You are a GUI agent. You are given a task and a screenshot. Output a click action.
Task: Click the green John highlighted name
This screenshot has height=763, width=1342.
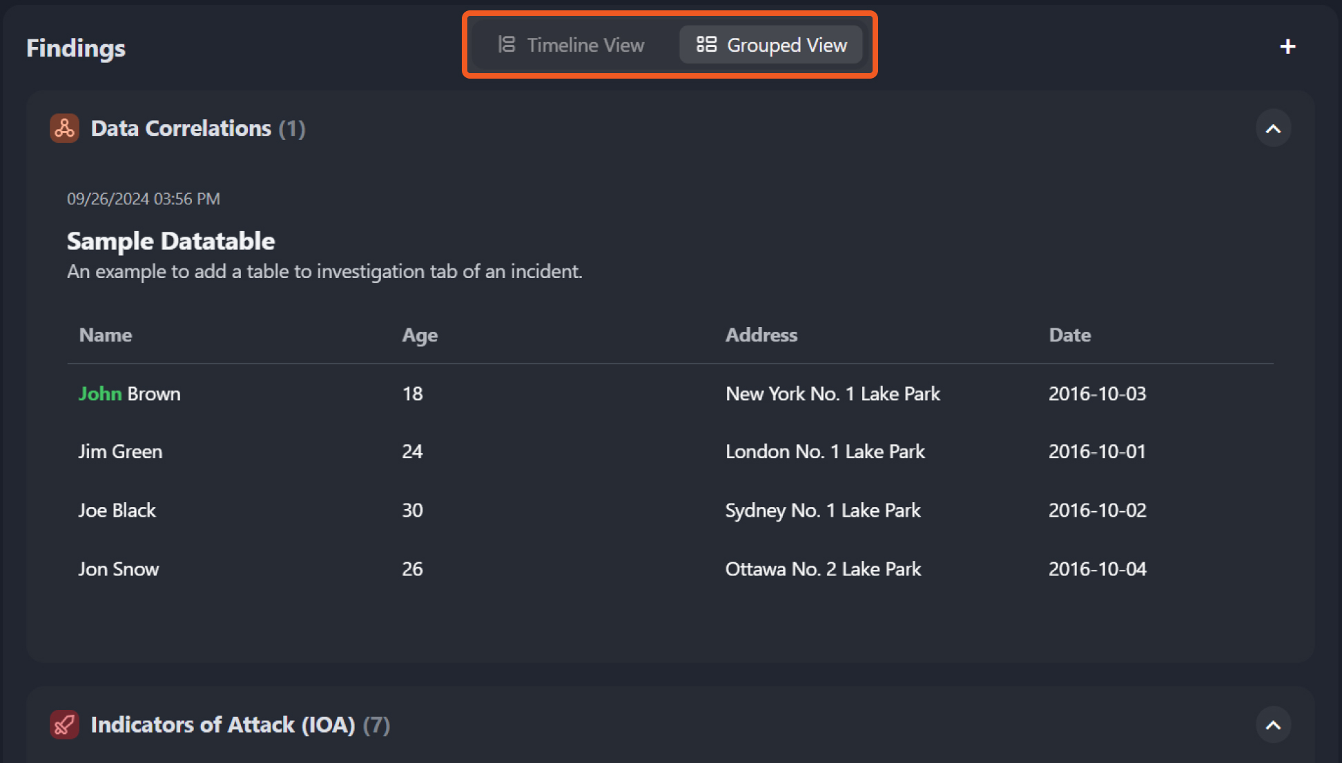coord(100,394)
